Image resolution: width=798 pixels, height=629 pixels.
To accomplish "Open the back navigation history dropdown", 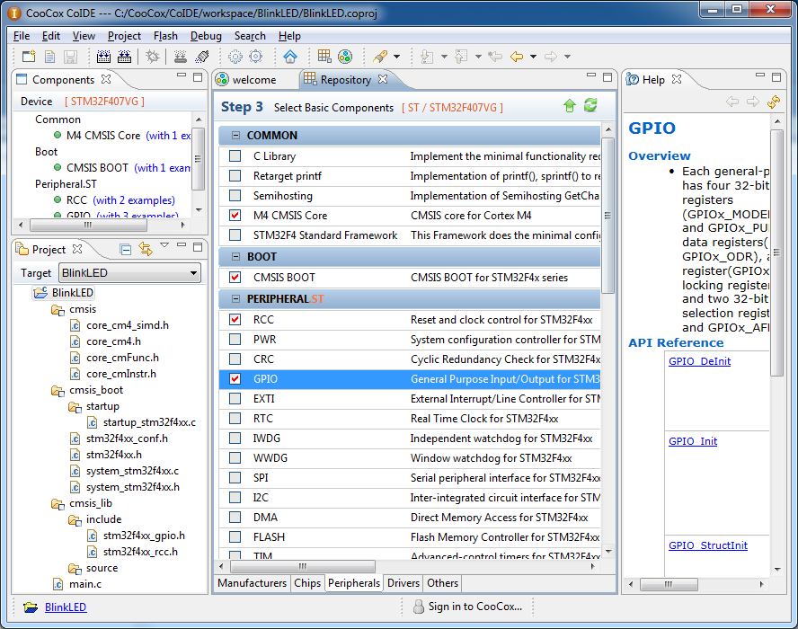I will click(x=534, y=57).
